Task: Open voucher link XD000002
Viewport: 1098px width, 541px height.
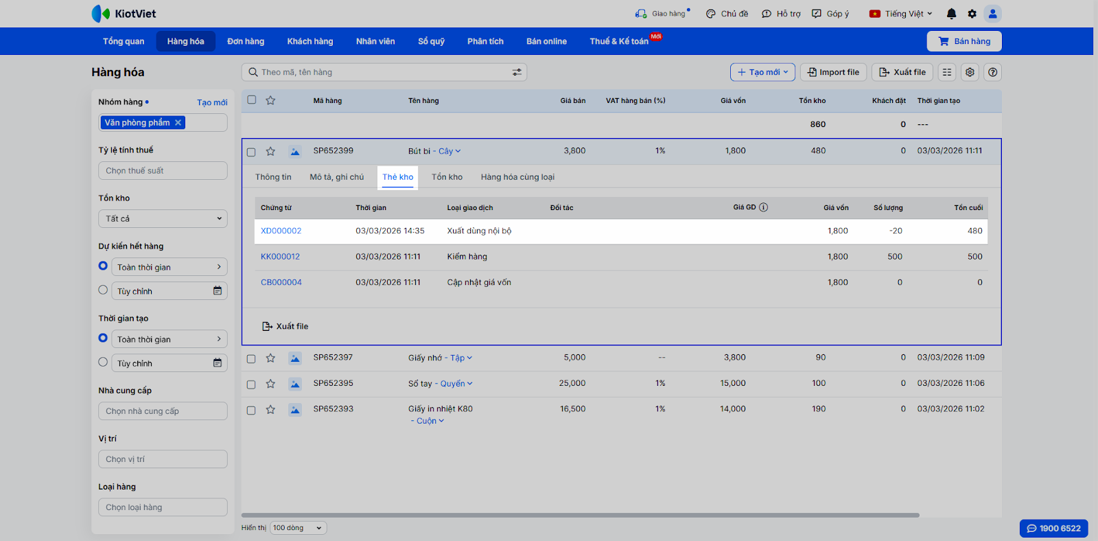Action: [x=281, y=231]
